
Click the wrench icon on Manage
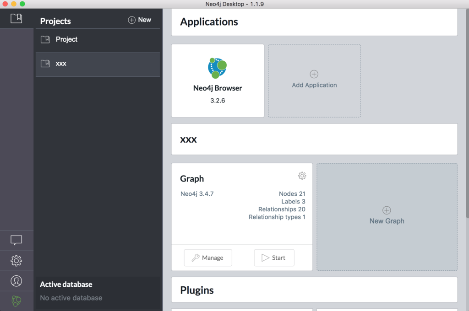[196, 257]
